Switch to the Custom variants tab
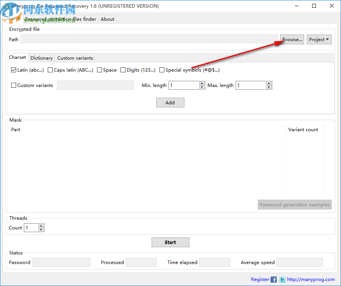The width and height of the screenshot is (341, 286). tap(75, 58)
